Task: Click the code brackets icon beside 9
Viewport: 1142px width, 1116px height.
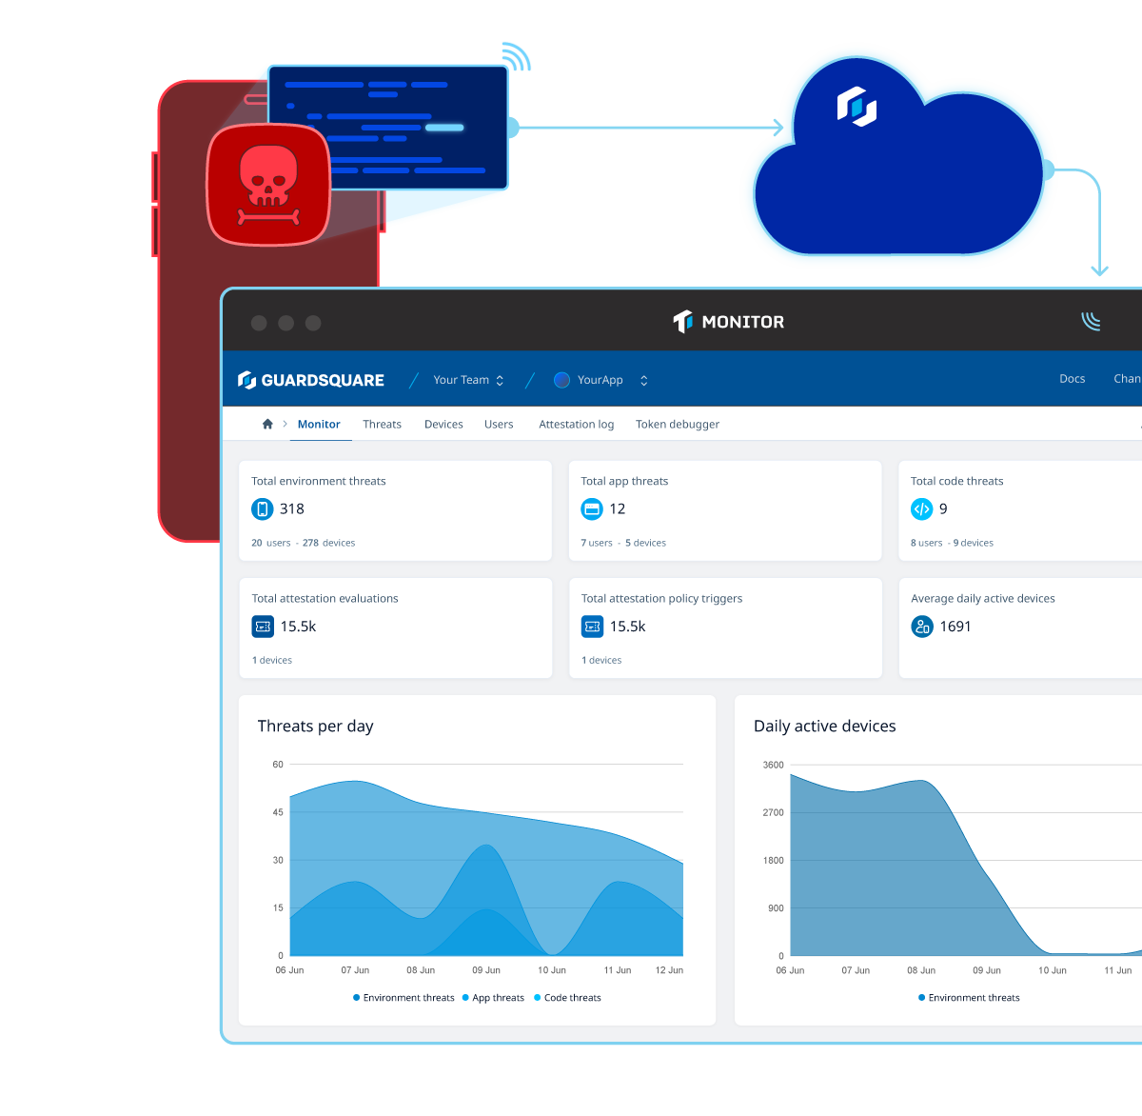Action: point(921,509)
